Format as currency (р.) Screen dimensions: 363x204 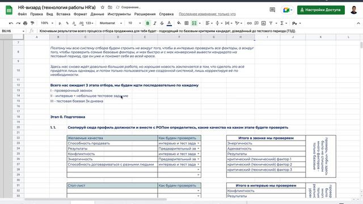pos(60,23)
